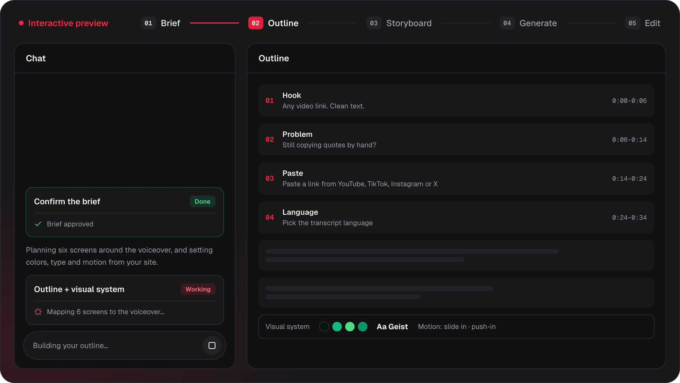Click the Done badge on Confirm the brief
The width and height of the screenshot is (680, 383).
coord(202,201)
